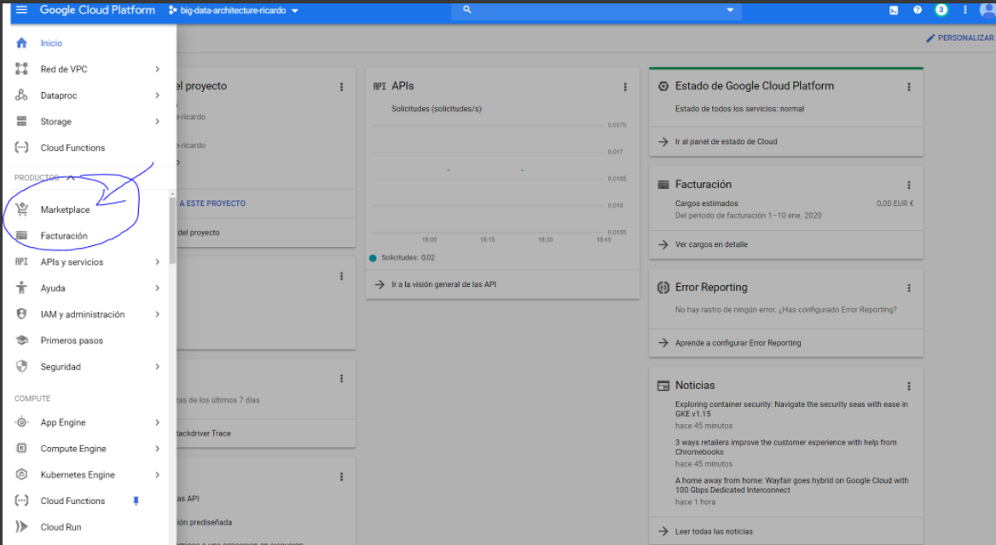
Task: Collapse the Productos section chevron
Action: coord(71,178)
